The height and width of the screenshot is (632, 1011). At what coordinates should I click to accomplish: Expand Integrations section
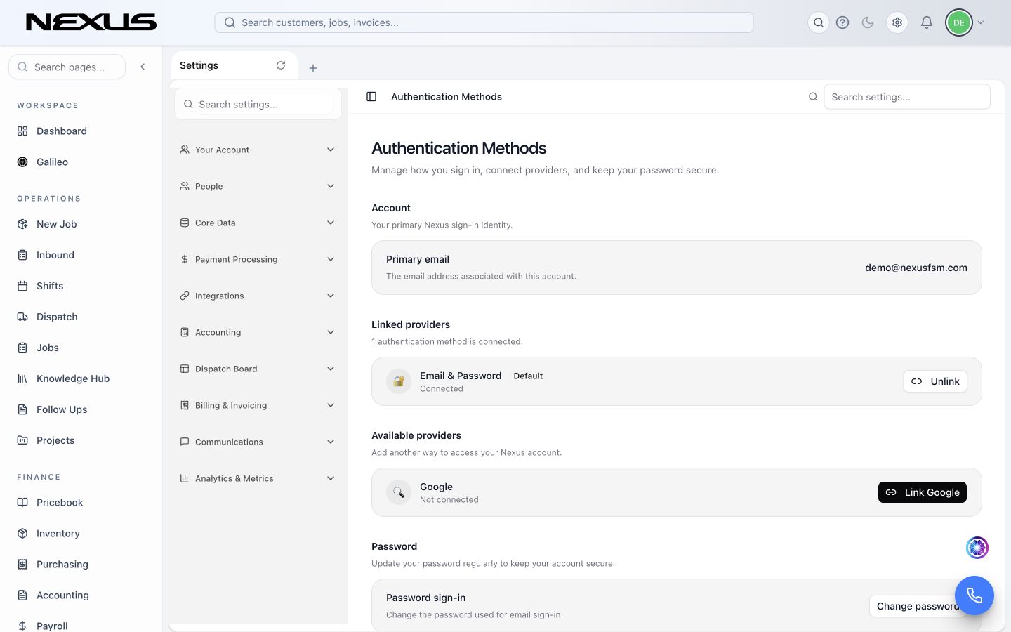tap(258, 296)
